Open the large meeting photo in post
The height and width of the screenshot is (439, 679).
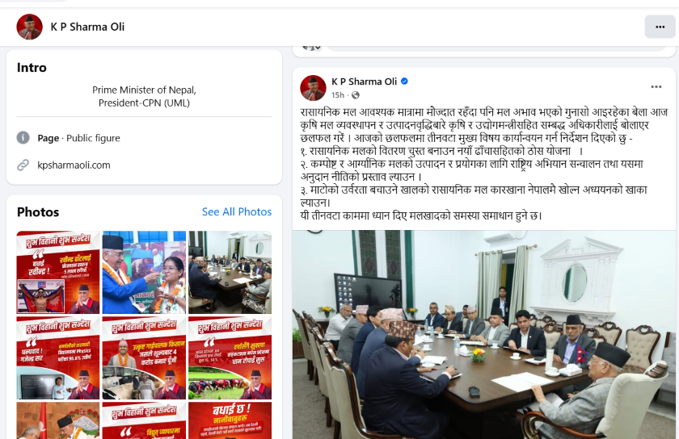pyautogui.click(x=483, y=335)
